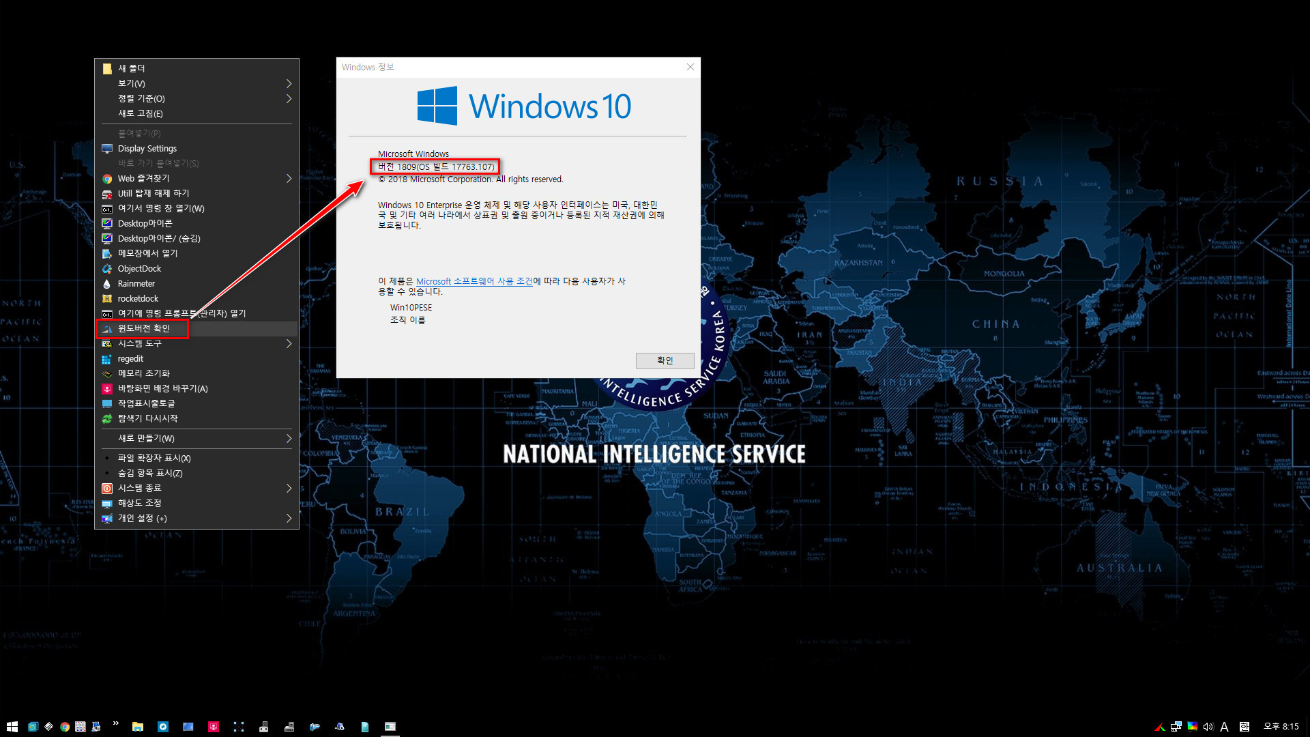The height and width of the screenshot is (737, 1310).
Task: Open the dotted-square capture tool taskbar icon
Action: [x=239, y=727]
